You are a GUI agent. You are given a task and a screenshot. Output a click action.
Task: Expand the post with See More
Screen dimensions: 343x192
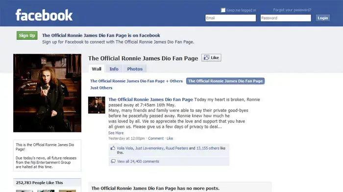(116, 133)
